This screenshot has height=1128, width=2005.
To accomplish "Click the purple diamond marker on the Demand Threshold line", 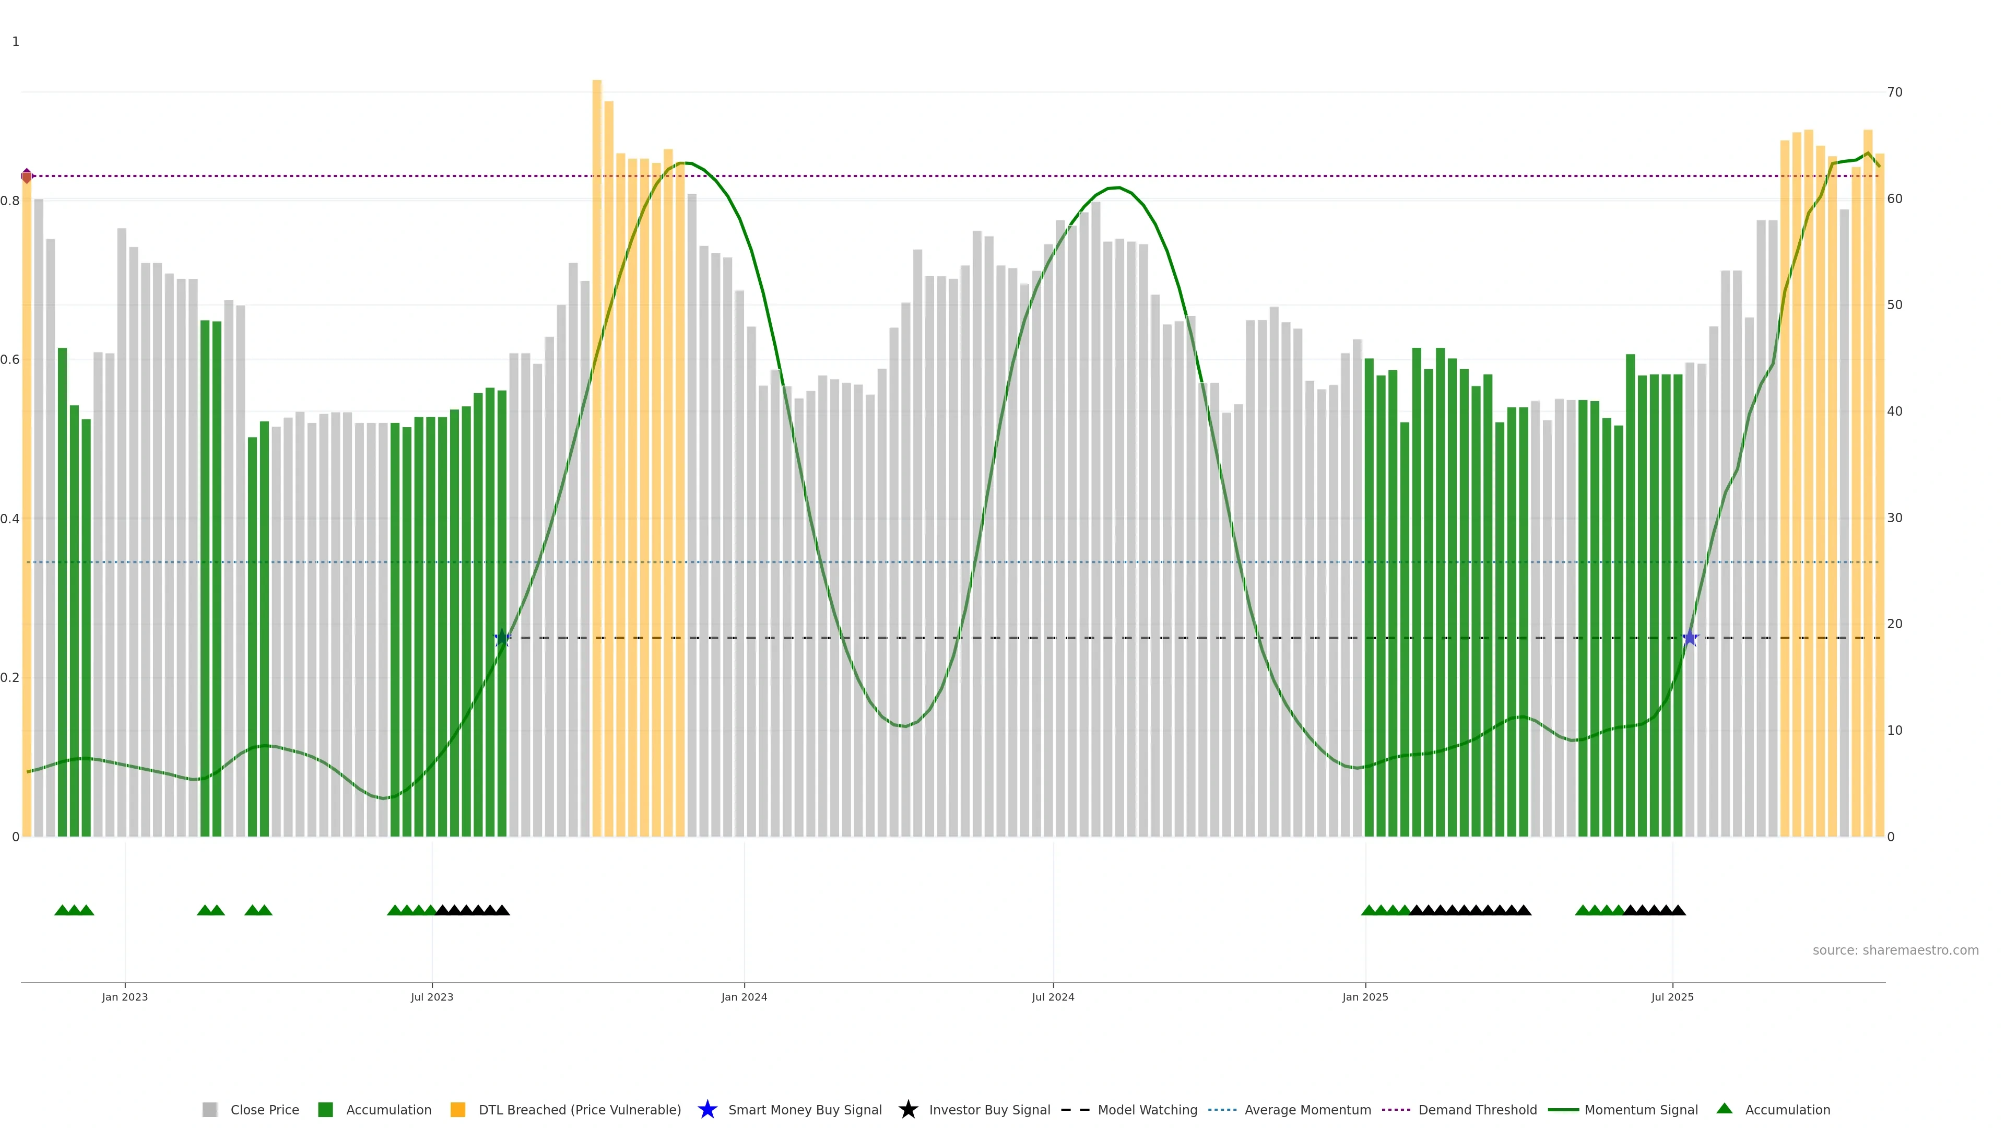I will coord(27,176).
